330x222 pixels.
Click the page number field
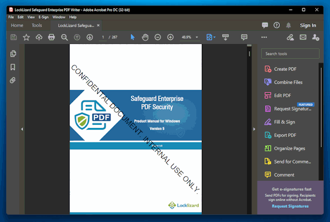coord(103,37)
